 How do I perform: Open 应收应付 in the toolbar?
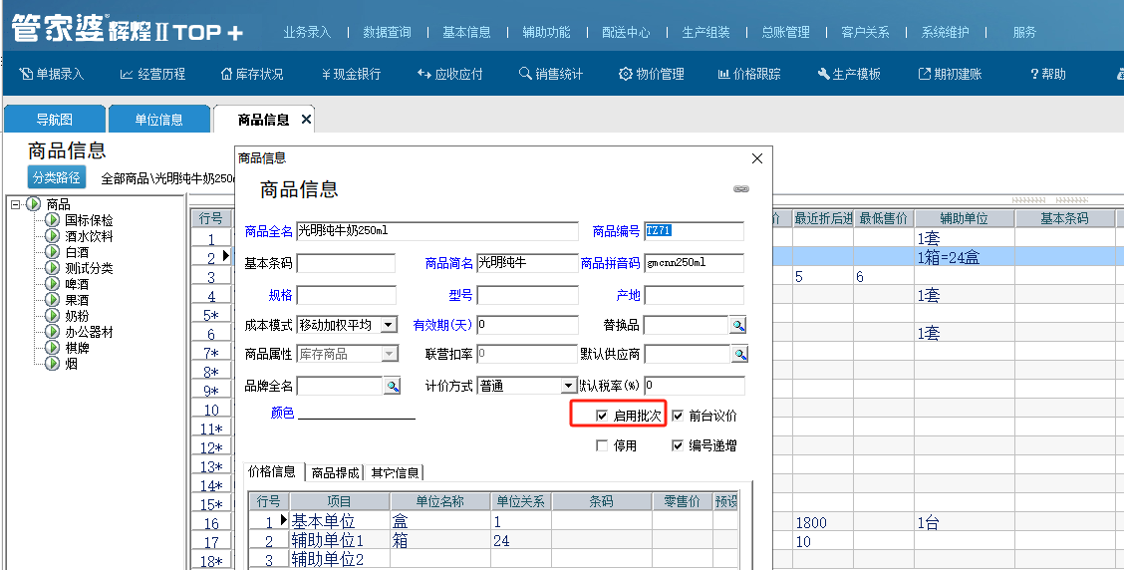450,74
